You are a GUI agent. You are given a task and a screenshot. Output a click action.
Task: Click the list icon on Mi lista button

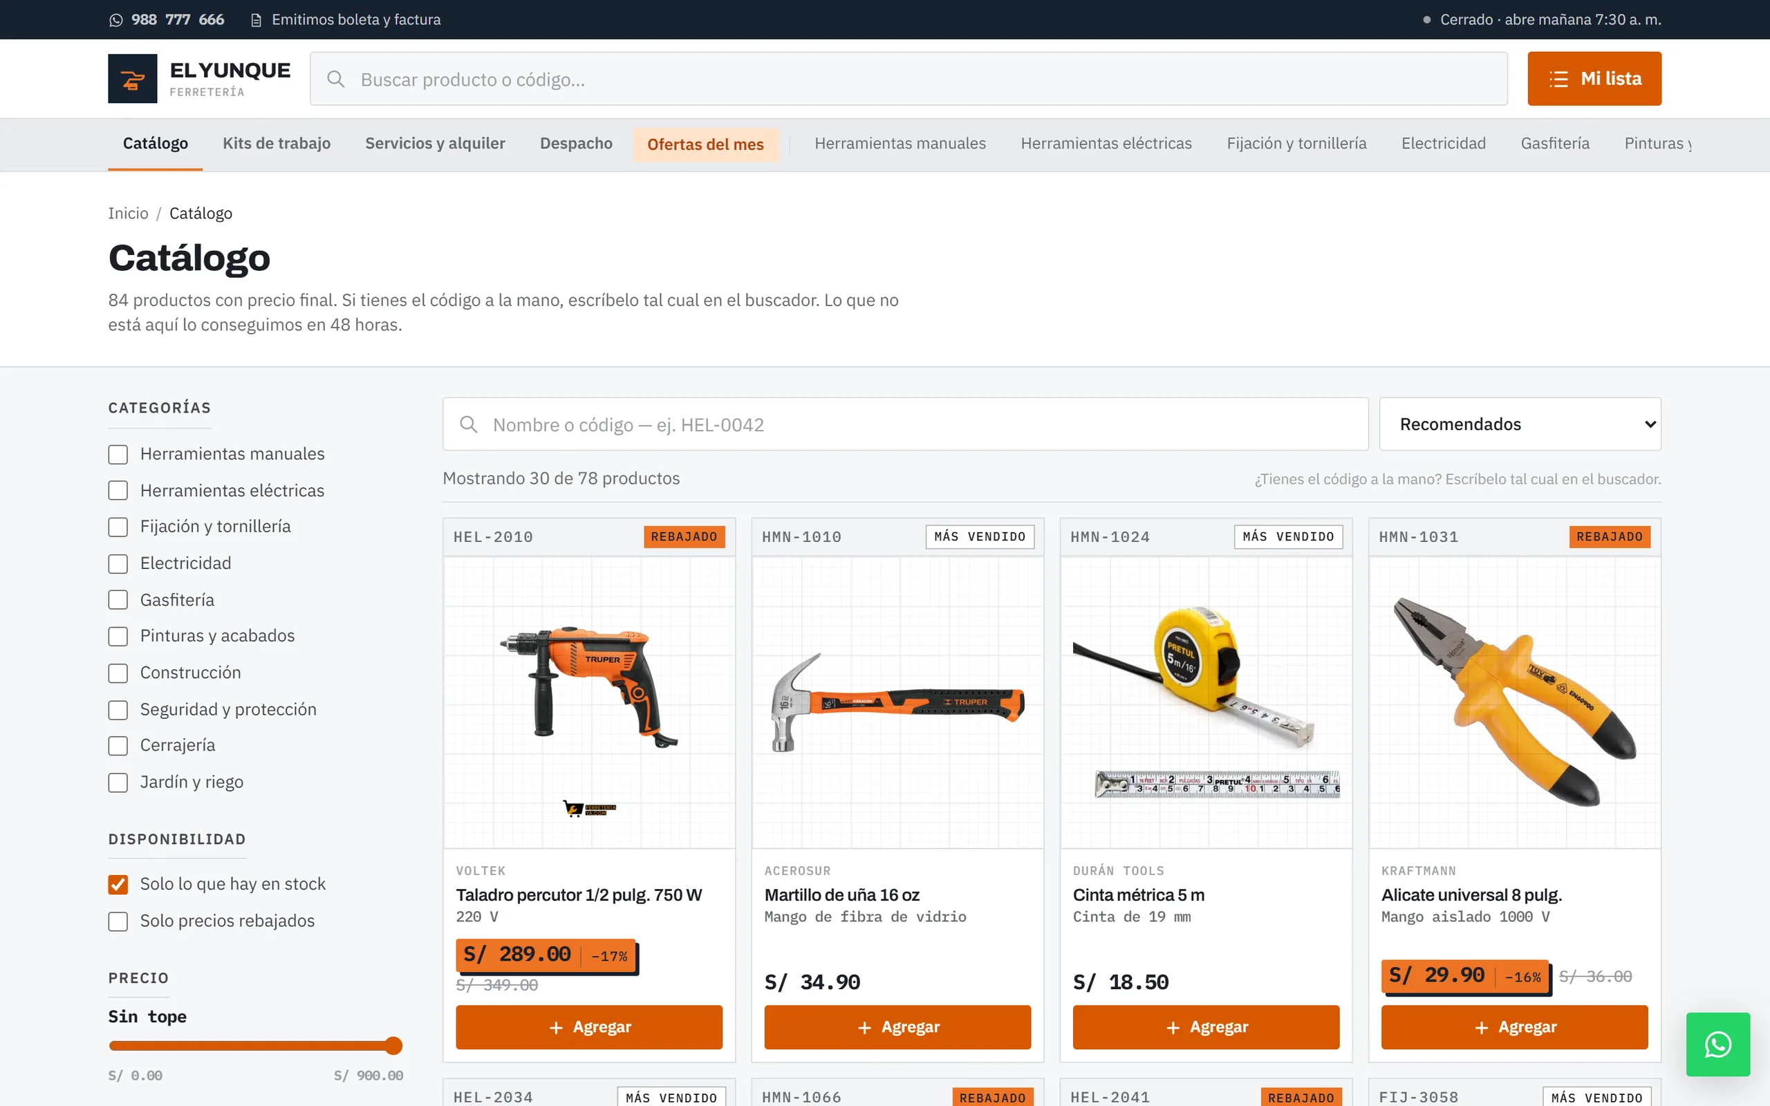tap(1558, 79)
